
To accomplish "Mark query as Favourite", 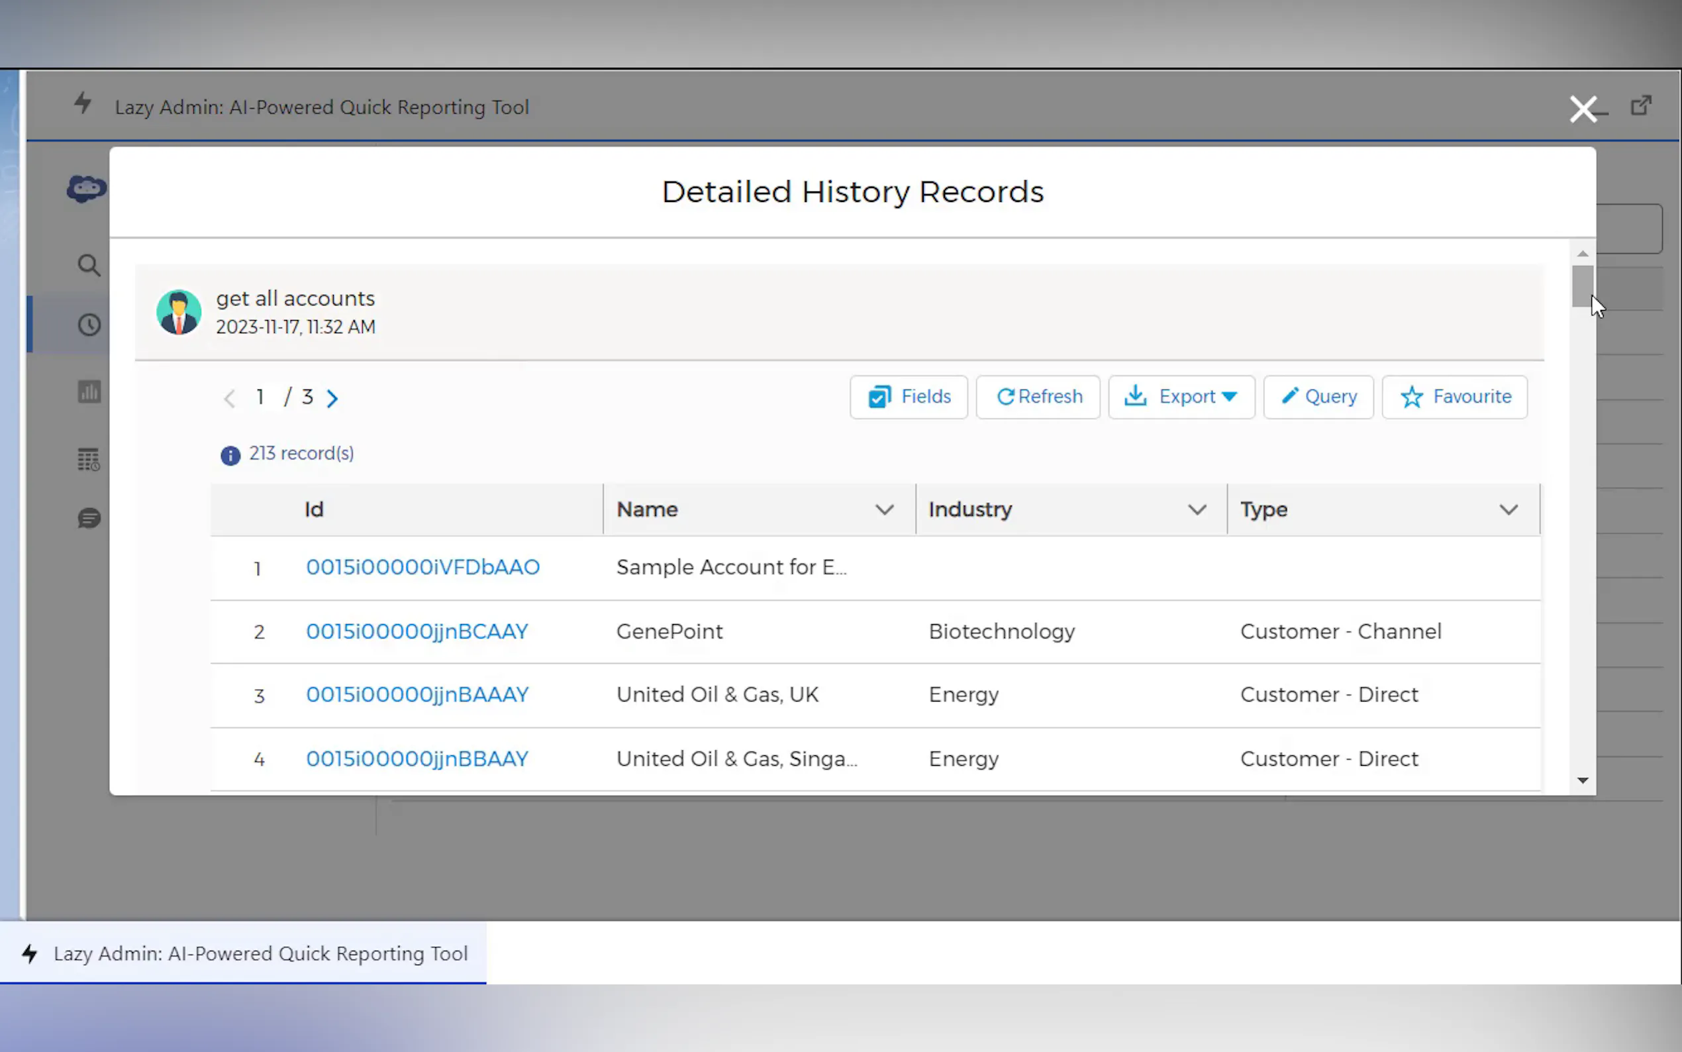I will click(1455, 397).
